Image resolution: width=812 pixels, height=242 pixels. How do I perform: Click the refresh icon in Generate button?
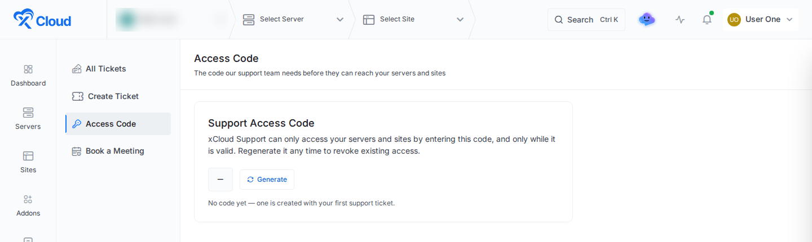(x=250, y=180)
